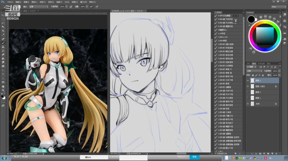This screenshot has width=288, height=161.
Task: Toggle lock all for layer
Action: click(x=263, y=75)
